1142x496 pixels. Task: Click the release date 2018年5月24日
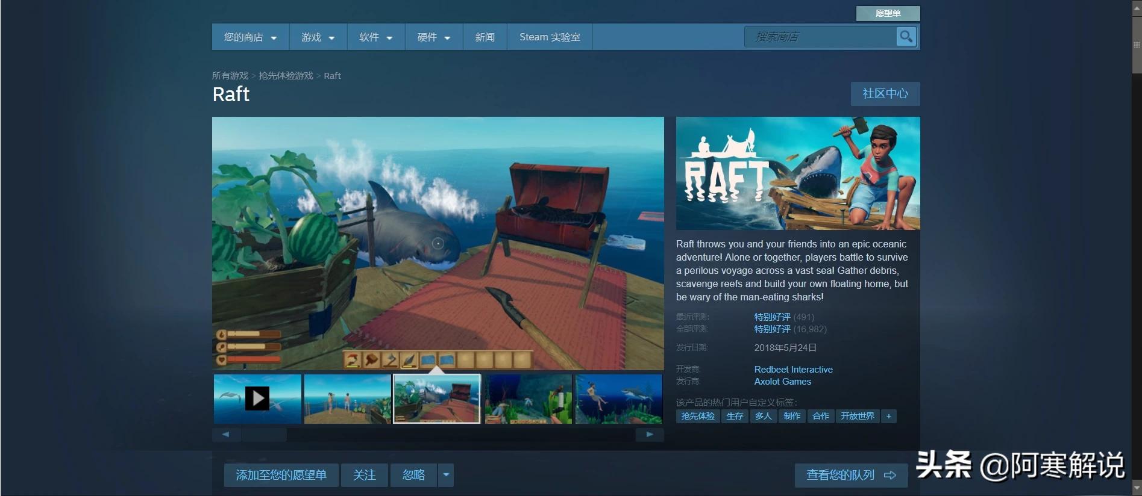tap(785, 348)
